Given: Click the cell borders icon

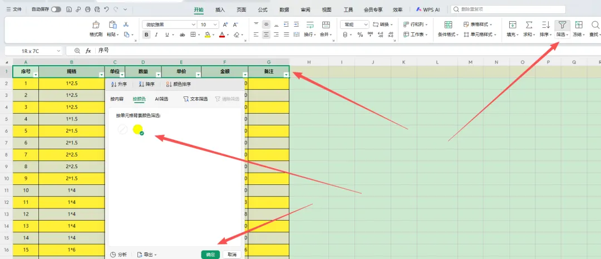Looking at the screenshot, I should (193, 35).
